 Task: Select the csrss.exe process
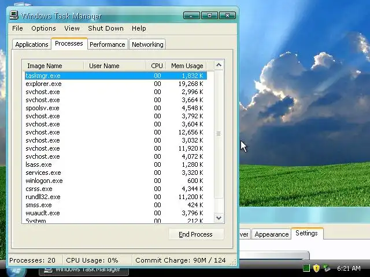(x=116, y=189)
